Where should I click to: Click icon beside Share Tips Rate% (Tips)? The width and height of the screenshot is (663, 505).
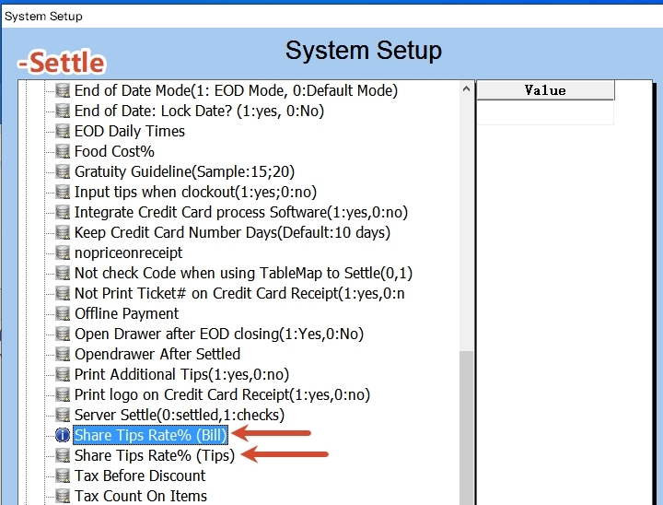click(x=63, y=456)
